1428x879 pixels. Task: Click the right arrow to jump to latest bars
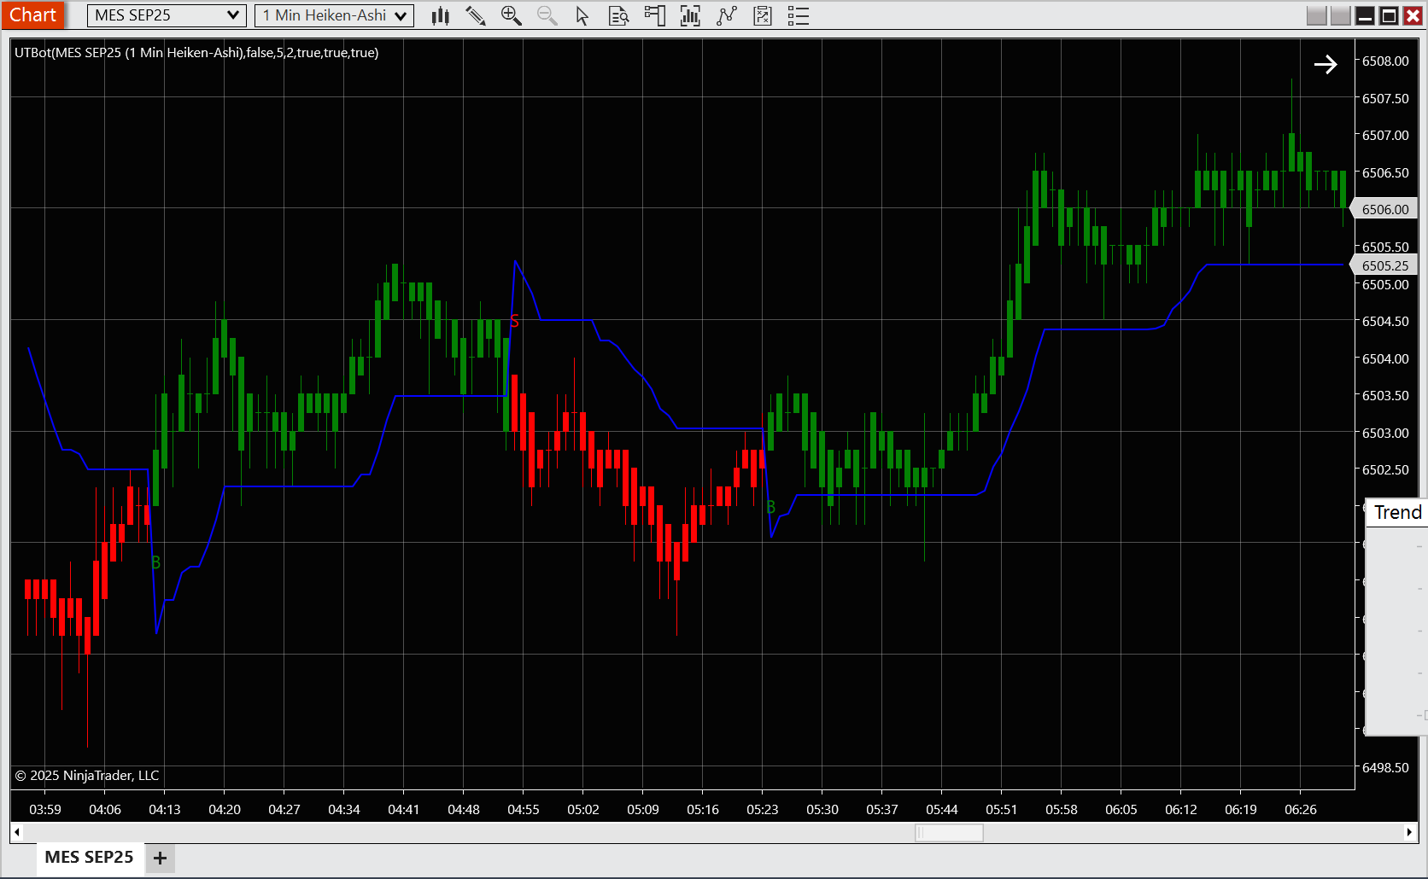[1326, 63]
